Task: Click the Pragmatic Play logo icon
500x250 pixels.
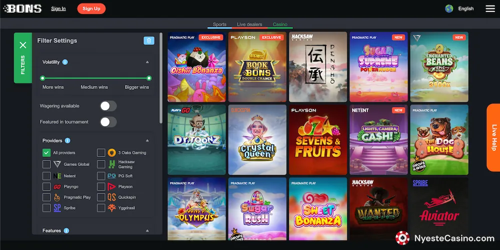Action: (57, 197)
